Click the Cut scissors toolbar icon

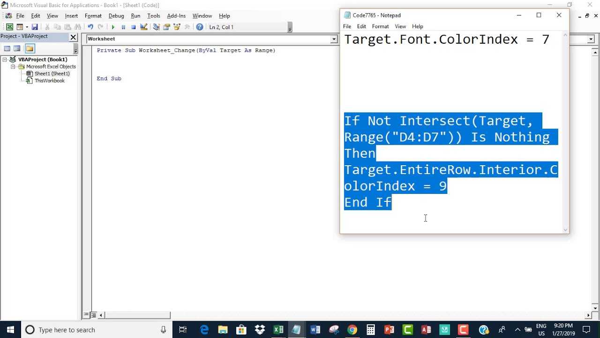click(x=47, y=27)
